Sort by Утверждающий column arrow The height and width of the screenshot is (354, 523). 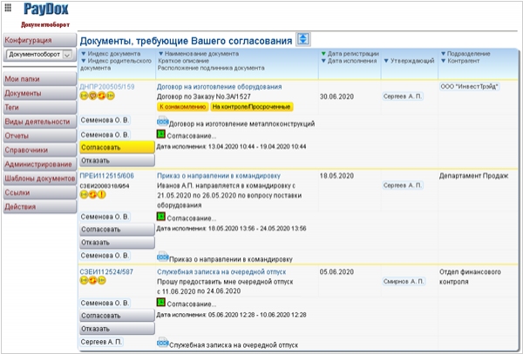point(386,61)
